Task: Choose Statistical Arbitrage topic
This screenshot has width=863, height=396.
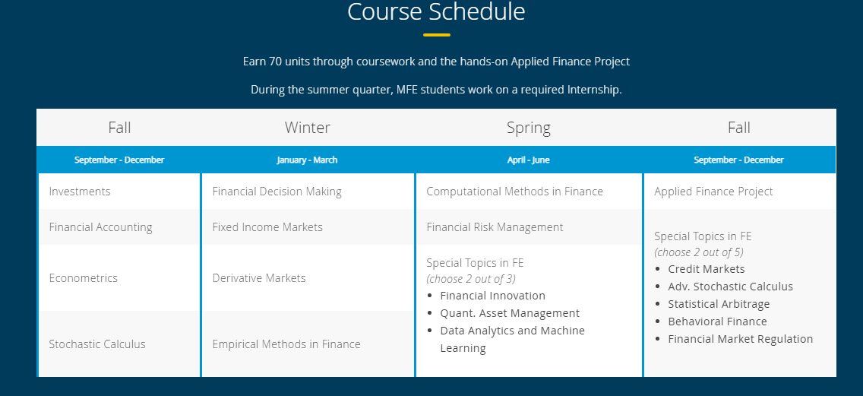Action: coord(719,304)
